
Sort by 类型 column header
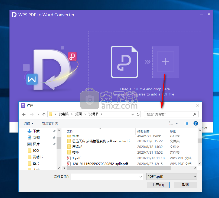pos(173,131)
